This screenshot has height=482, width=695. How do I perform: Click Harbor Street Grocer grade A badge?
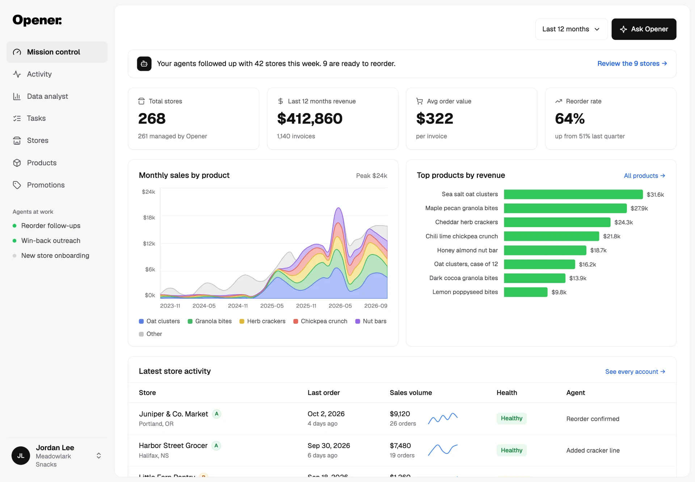[x=216, y=446]
